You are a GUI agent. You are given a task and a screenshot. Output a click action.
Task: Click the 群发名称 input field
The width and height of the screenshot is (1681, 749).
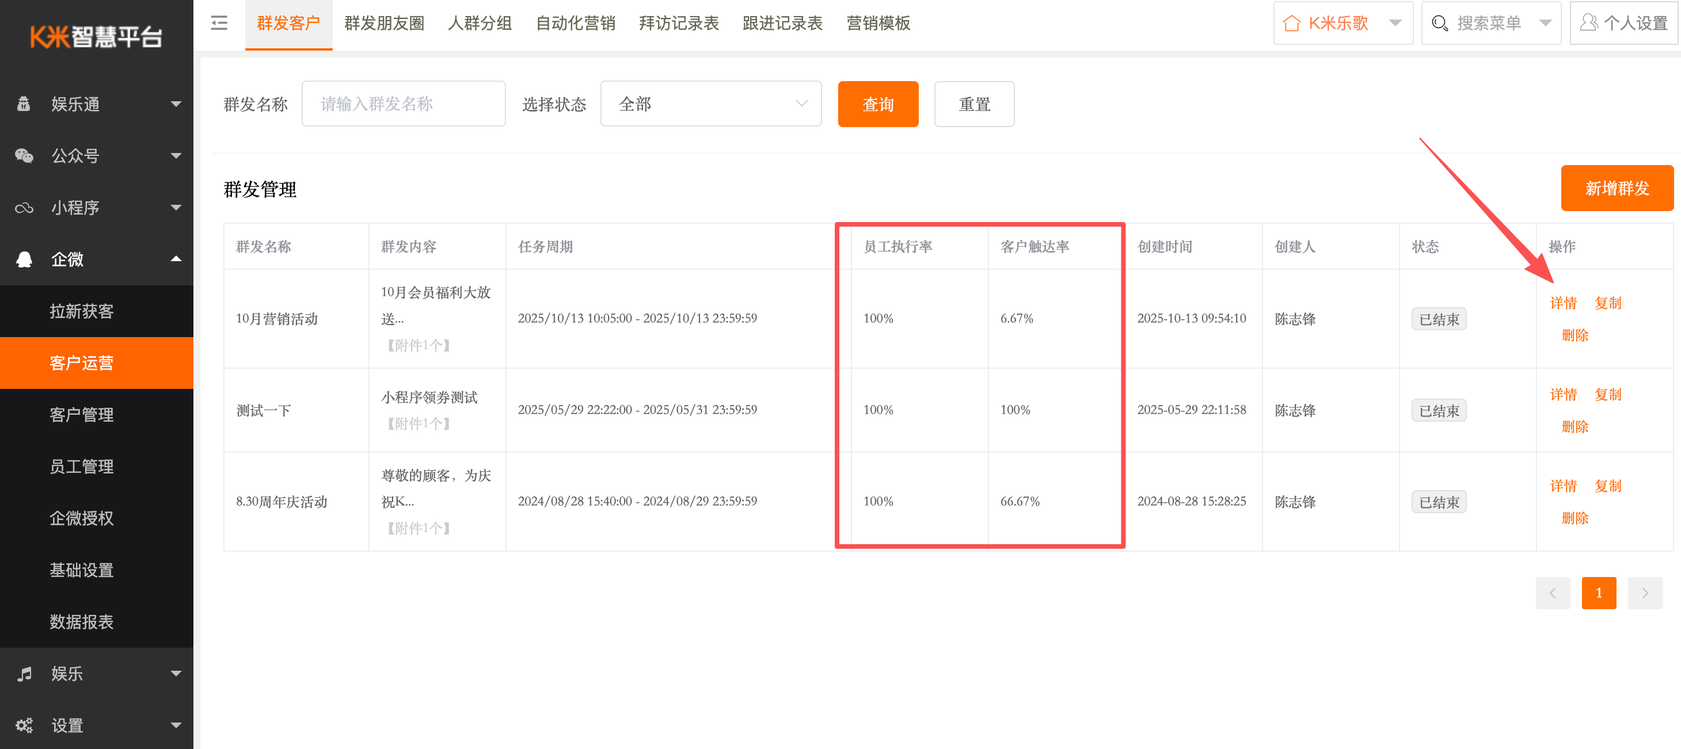tap(404, 104)
